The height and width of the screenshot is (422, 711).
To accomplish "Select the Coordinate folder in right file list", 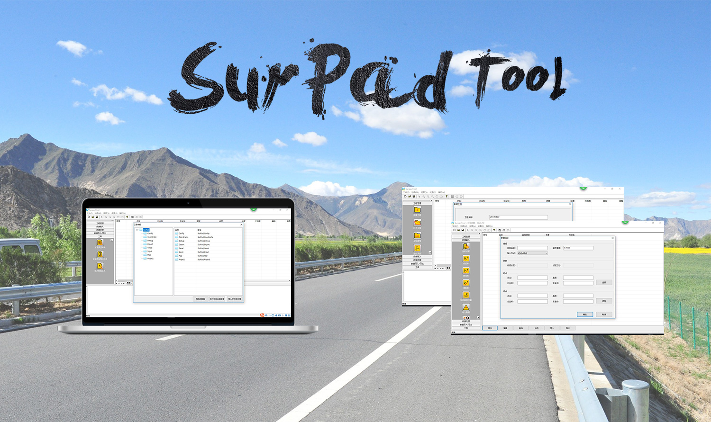I will point(183,237).
